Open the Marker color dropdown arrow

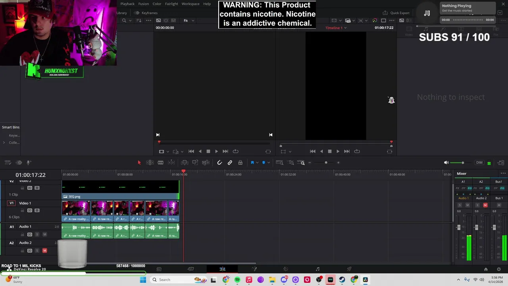(268, 162)
